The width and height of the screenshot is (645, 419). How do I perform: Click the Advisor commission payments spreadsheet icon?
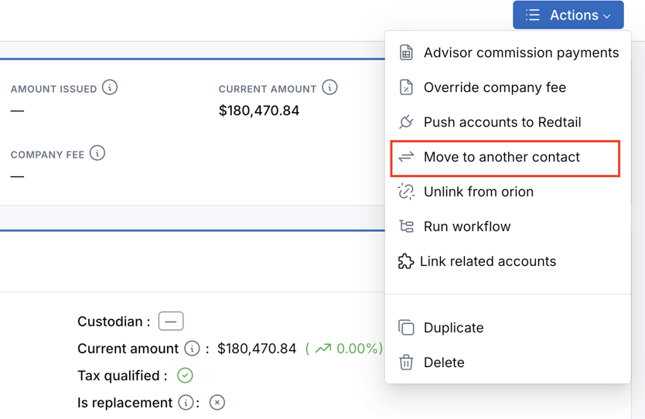click(406, 53)
